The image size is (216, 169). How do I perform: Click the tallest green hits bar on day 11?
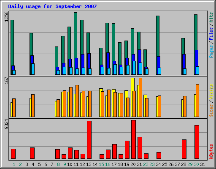[76, 35]
